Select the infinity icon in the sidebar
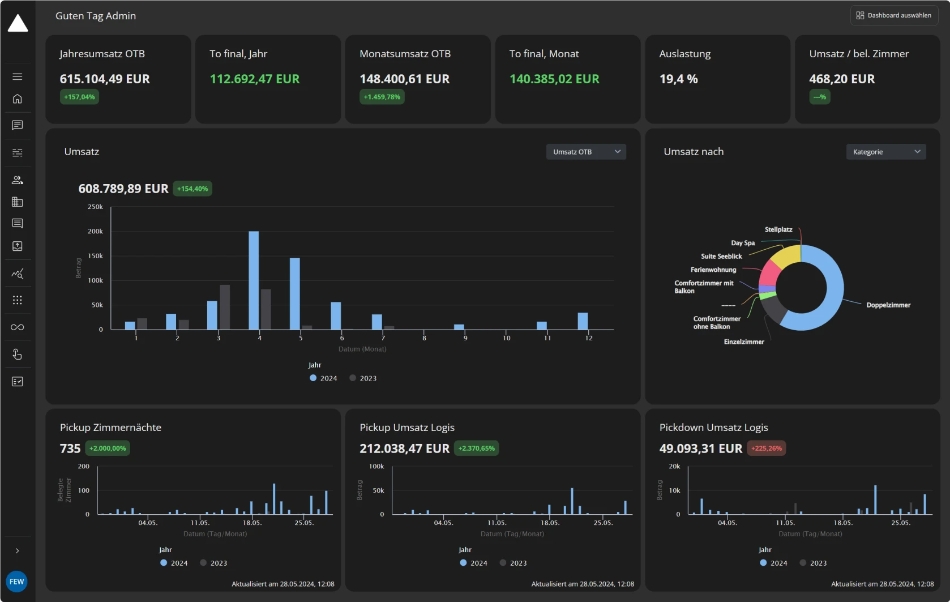This screenshot has height=602, width=950. pyautogui.click(x=18, y=327)
